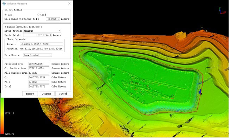Click the Volume Measure app icon
The width and height of the screenshot is (229, 138).
coord(4,4)
